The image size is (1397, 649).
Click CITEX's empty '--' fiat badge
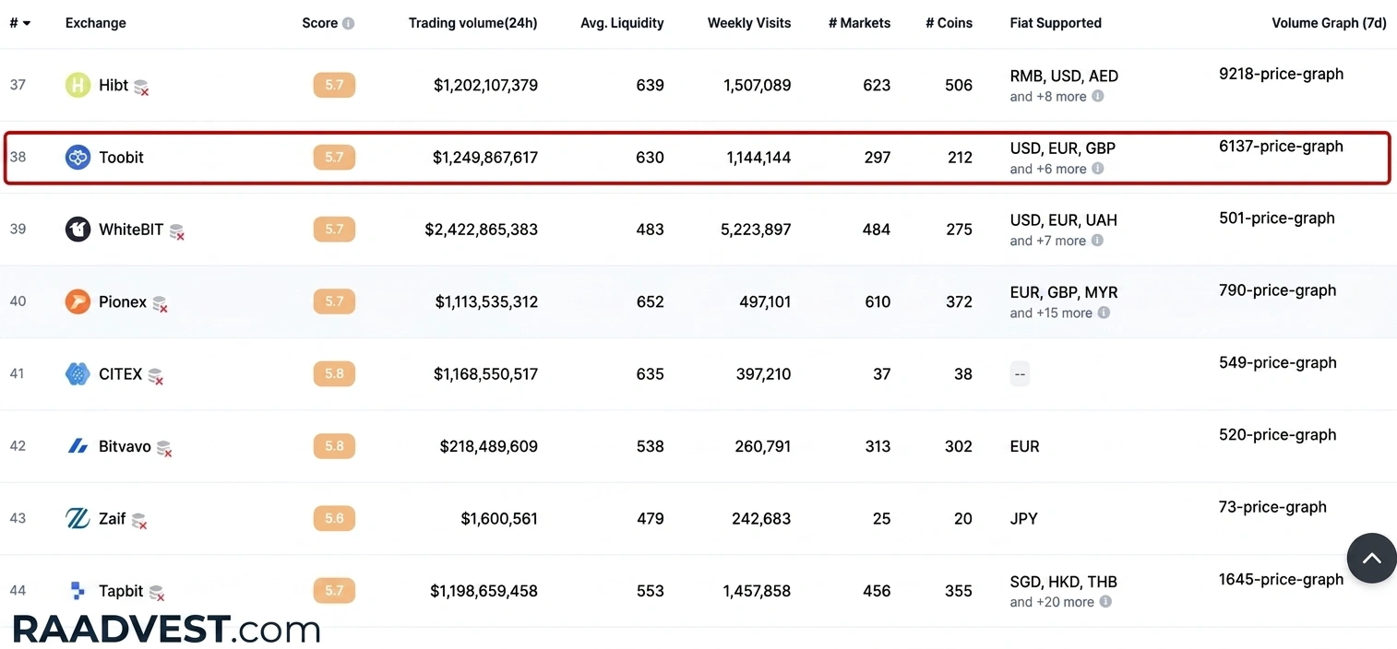1020,374
